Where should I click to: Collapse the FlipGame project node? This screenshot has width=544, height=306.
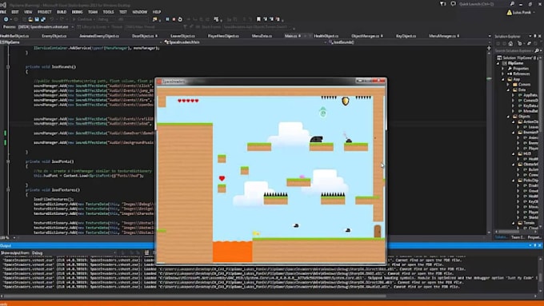pos(498,63)
